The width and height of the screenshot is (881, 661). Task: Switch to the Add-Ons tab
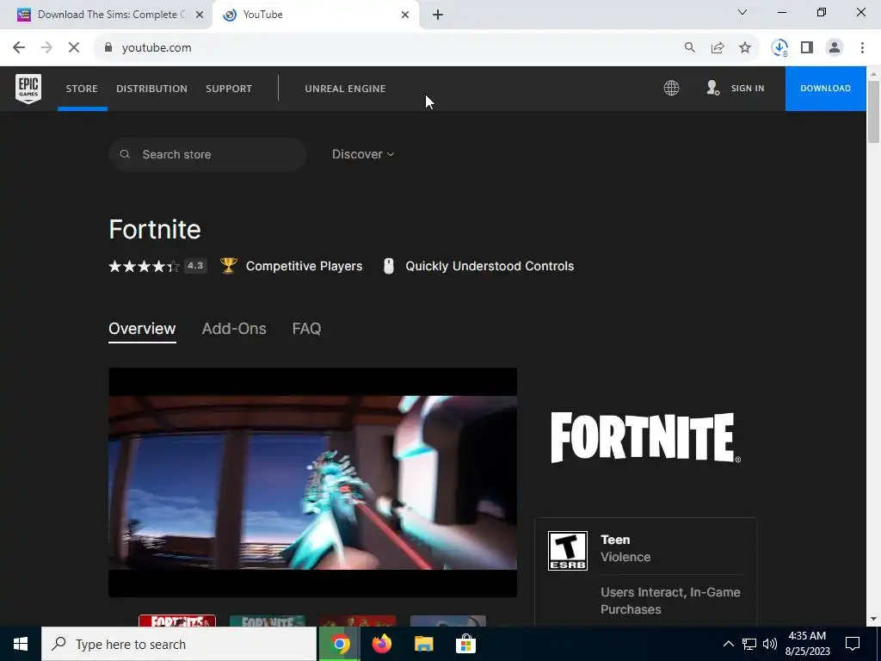[x=234, y=329]
